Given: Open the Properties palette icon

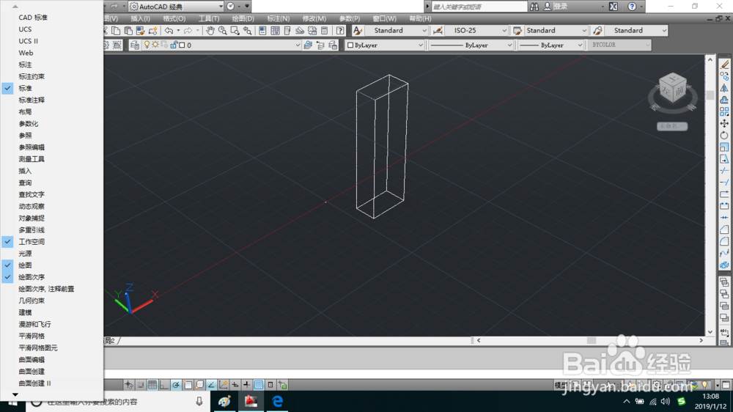Looking at the screenshot, I should click(262, 31).
